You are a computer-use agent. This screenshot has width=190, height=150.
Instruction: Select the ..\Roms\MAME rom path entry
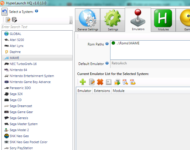pyautogui.click(x=128, y=43)
